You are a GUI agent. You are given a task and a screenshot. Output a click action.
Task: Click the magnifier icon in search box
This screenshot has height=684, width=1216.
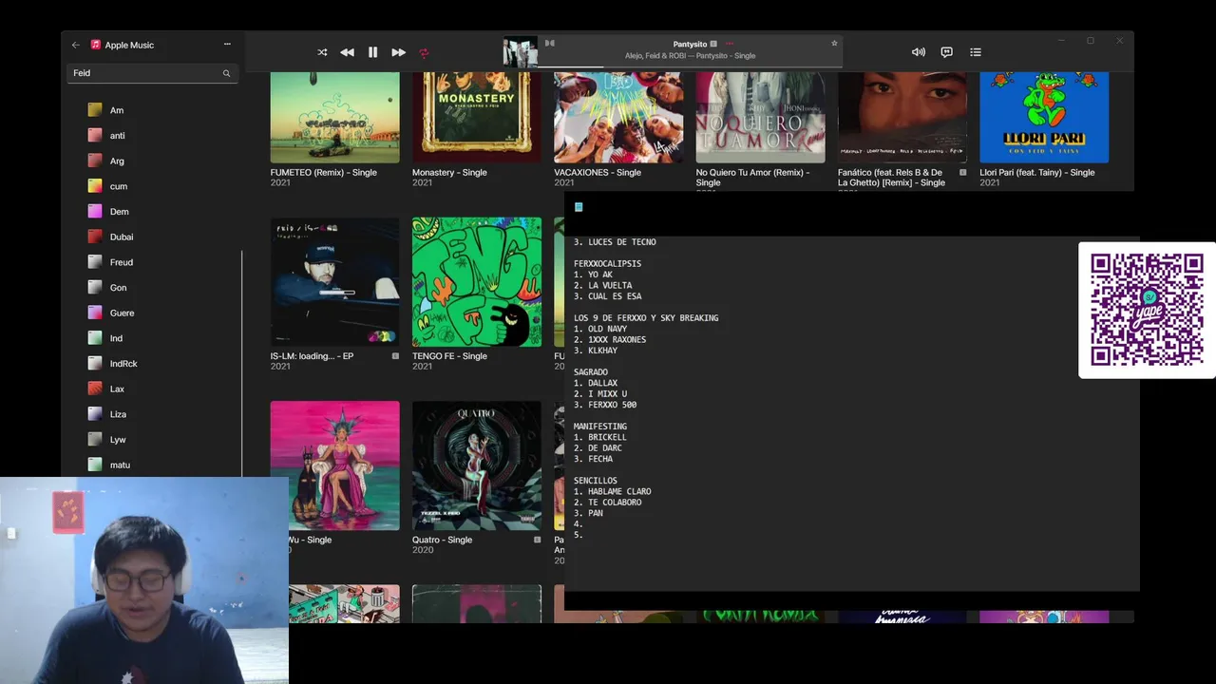pyautogui.click(x=226, y=73)
